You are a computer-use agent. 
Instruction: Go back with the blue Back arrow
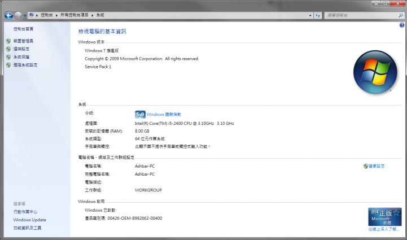point(9,15)
